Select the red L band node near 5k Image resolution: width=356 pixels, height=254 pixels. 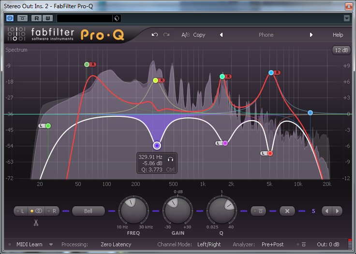pyautogui.click(x=270, y=154)
